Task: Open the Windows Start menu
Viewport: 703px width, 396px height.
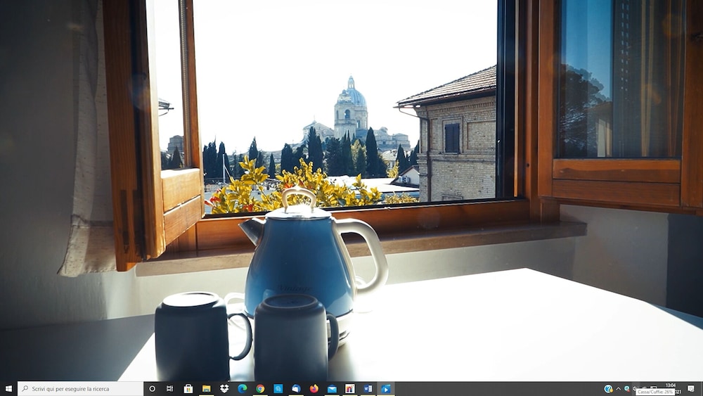Action: pos(8,388)
